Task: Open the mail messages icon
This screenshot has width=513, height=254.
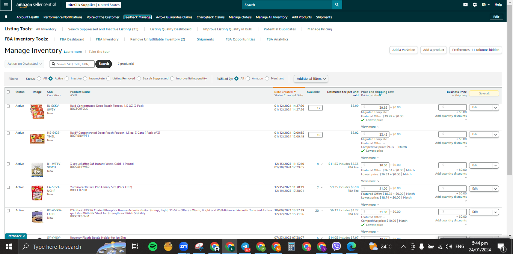Action: pyautogui.click(x=466, y=5)
